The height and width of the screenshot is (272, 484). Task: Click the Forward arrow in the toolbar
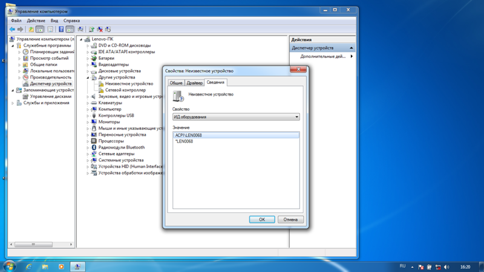[20, 29]
